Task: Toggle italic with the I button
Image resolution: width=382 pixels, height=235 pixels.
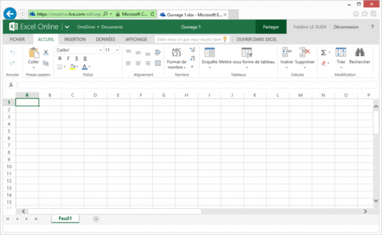Action: point(68,58)
